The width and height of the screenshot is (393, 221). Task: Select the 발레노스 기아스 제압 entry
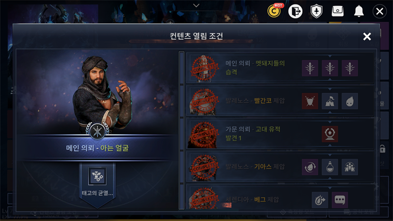[280, 167]
